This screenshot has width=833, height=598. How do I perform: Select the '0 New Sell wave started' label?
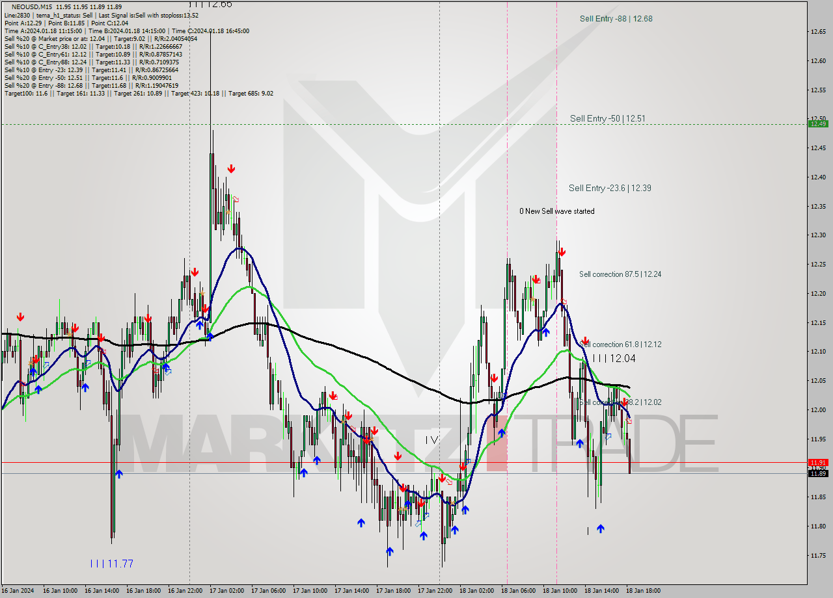coord(556,211)
